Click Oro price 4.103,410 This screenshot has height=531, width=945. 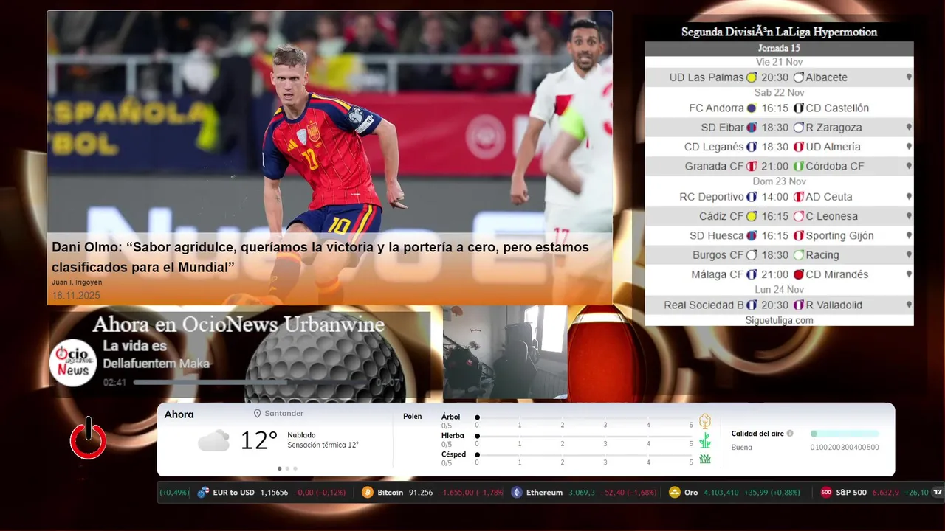point(721,493)
